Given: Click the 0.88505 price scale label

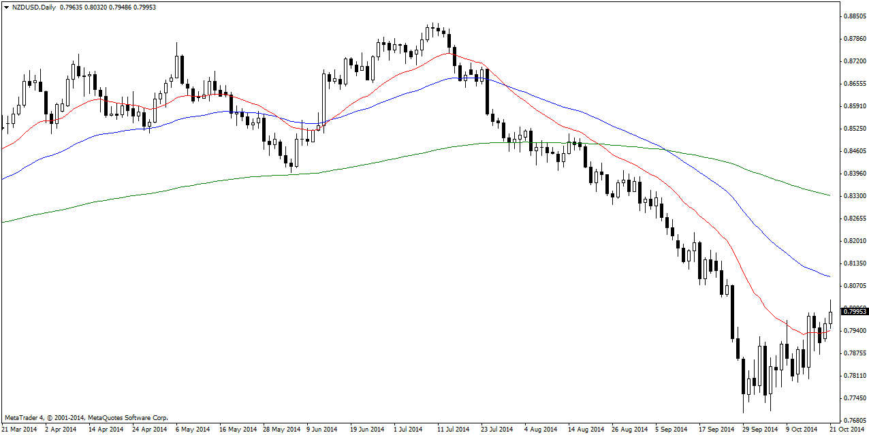Looking at the screenshot, I should click(854, 16).
